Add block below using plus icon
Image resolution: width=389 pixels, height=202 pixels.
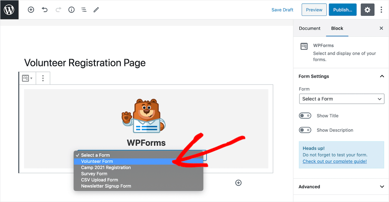pyautogui.click(x=238, y=183)
